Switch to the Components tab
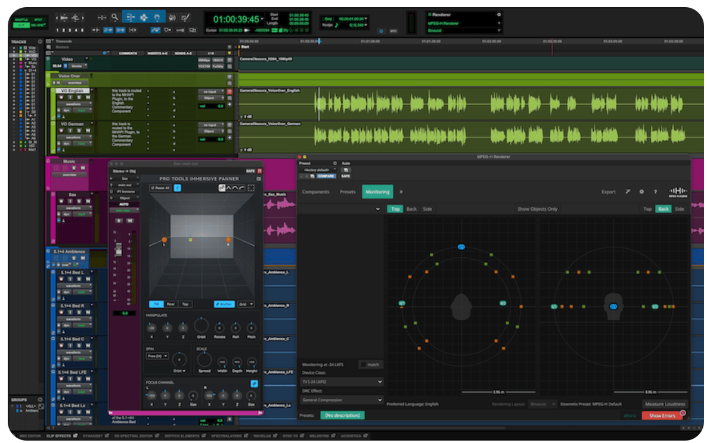Screen dimensions: 707x443 click(315, 192)
